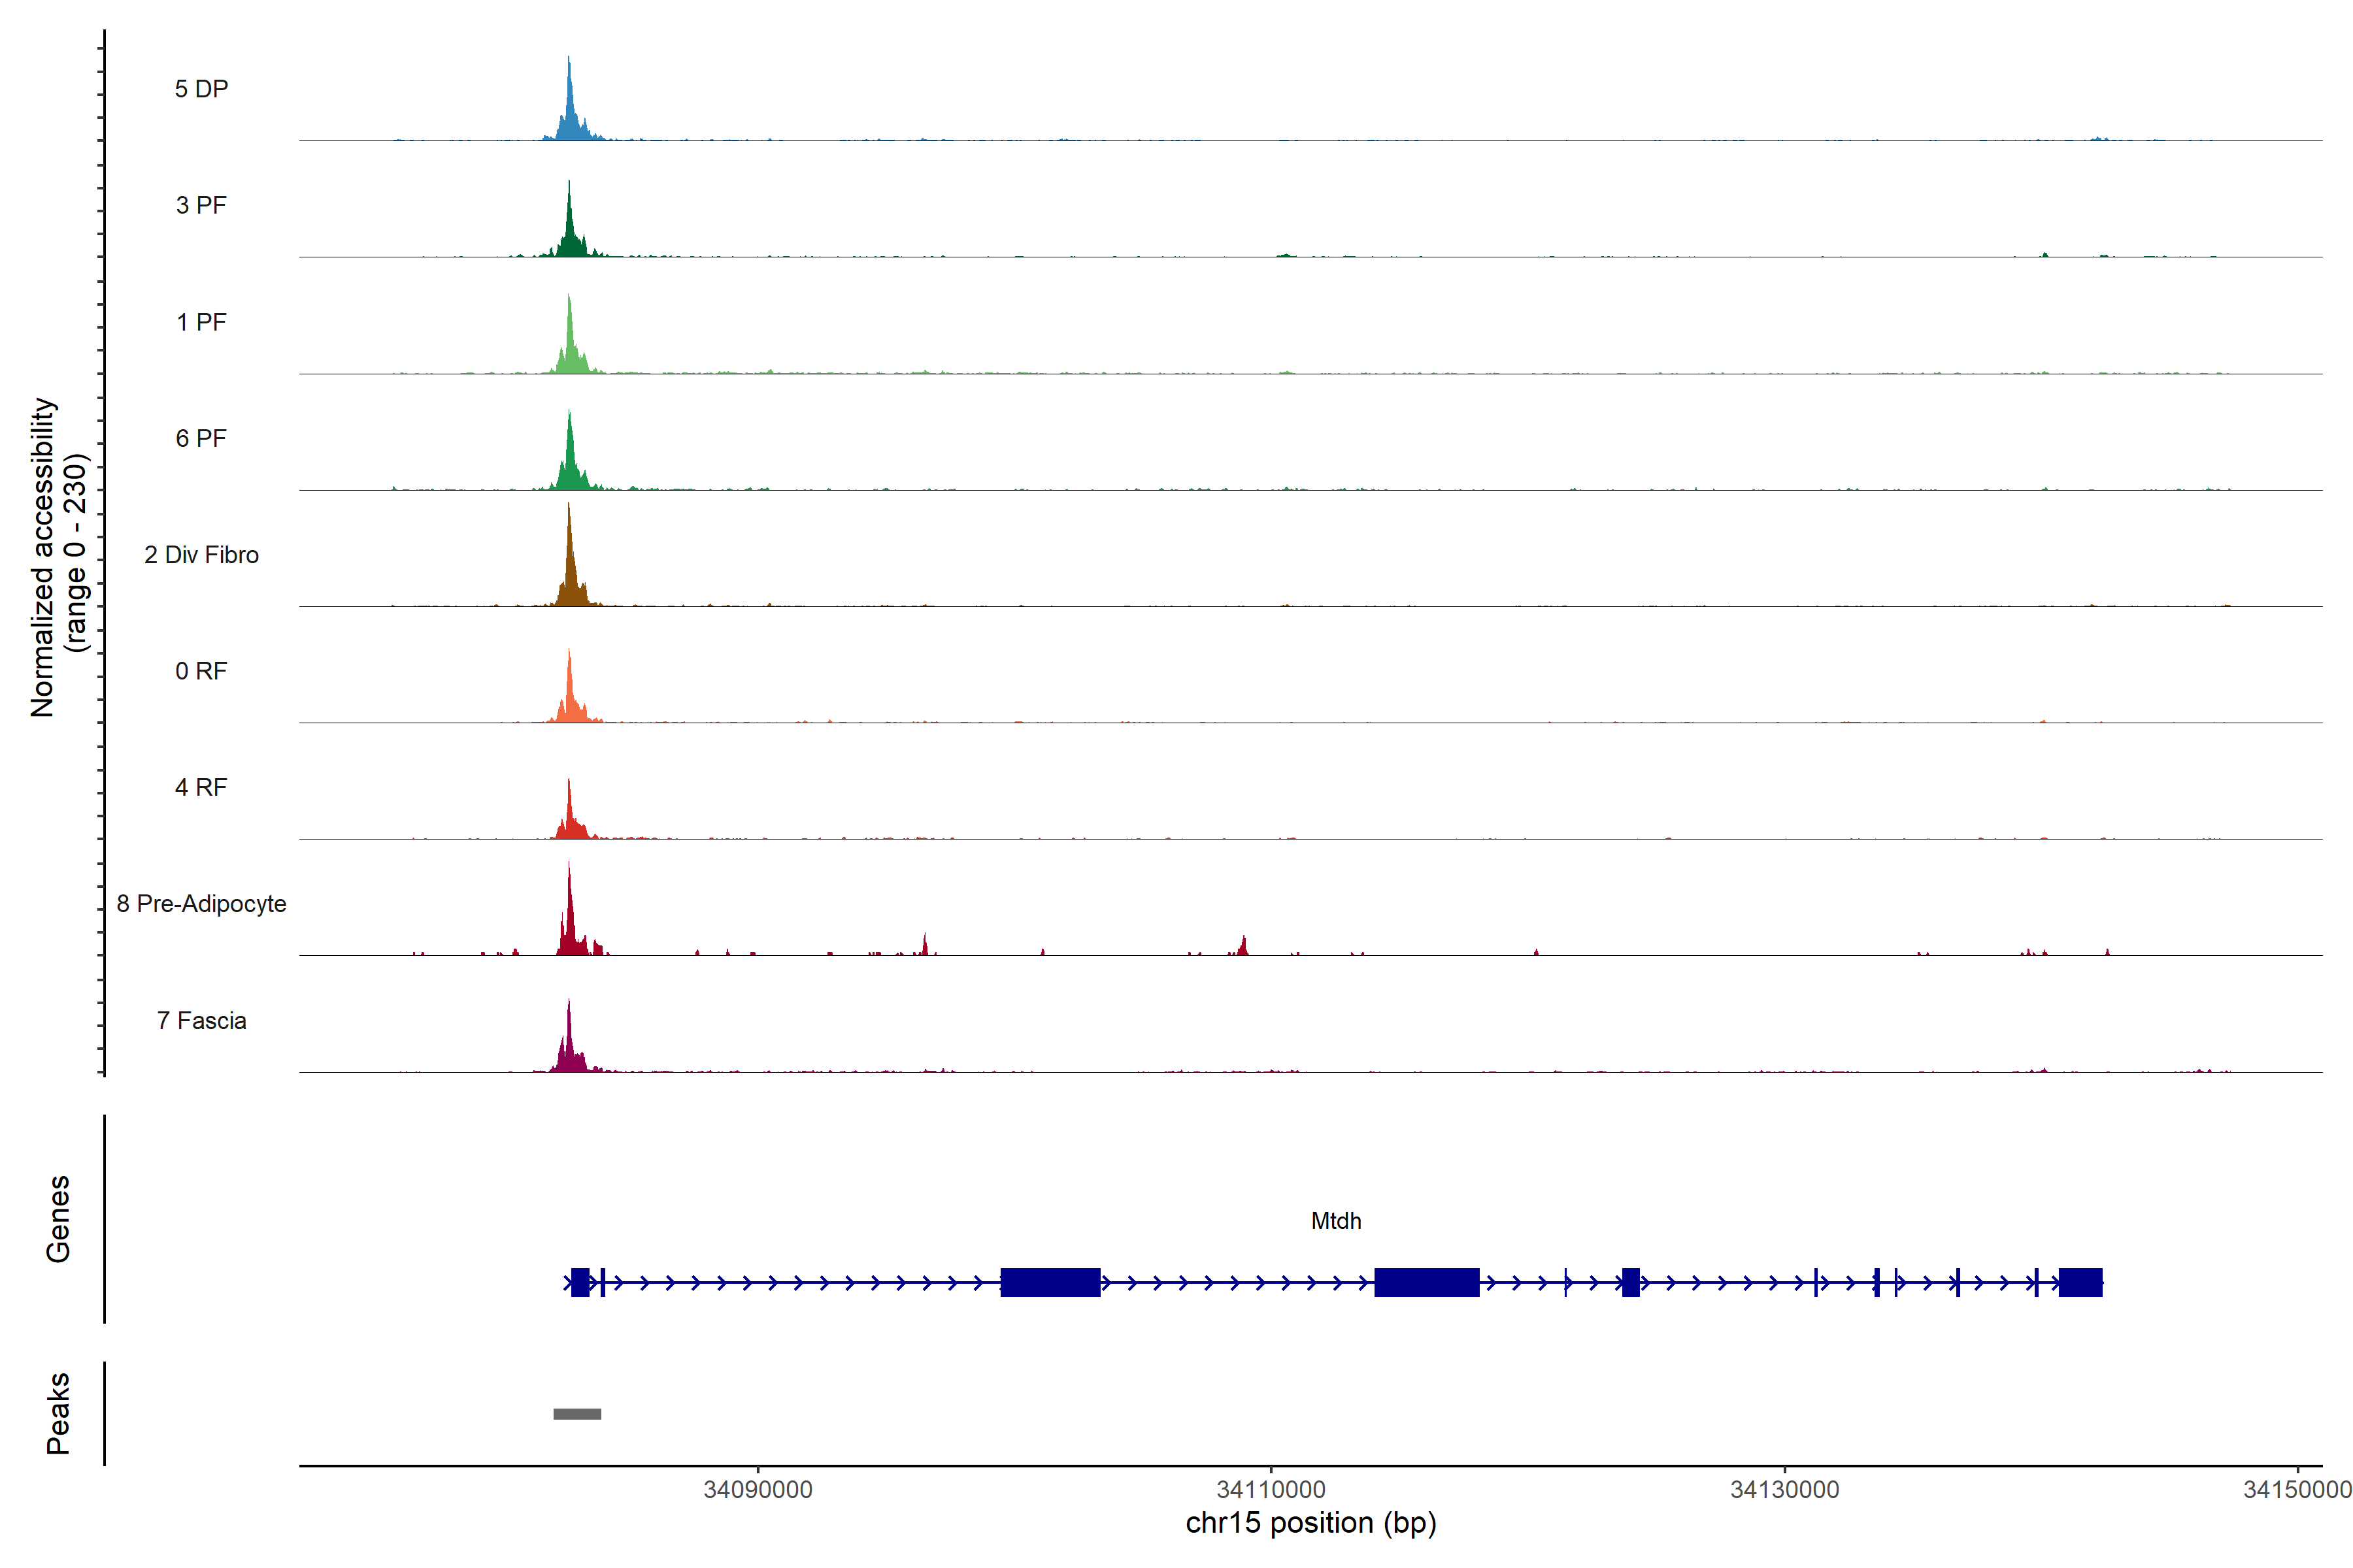Click the first large Mtdh exon block
The image size is (2353, 1568).
tap(1050, 1282)
